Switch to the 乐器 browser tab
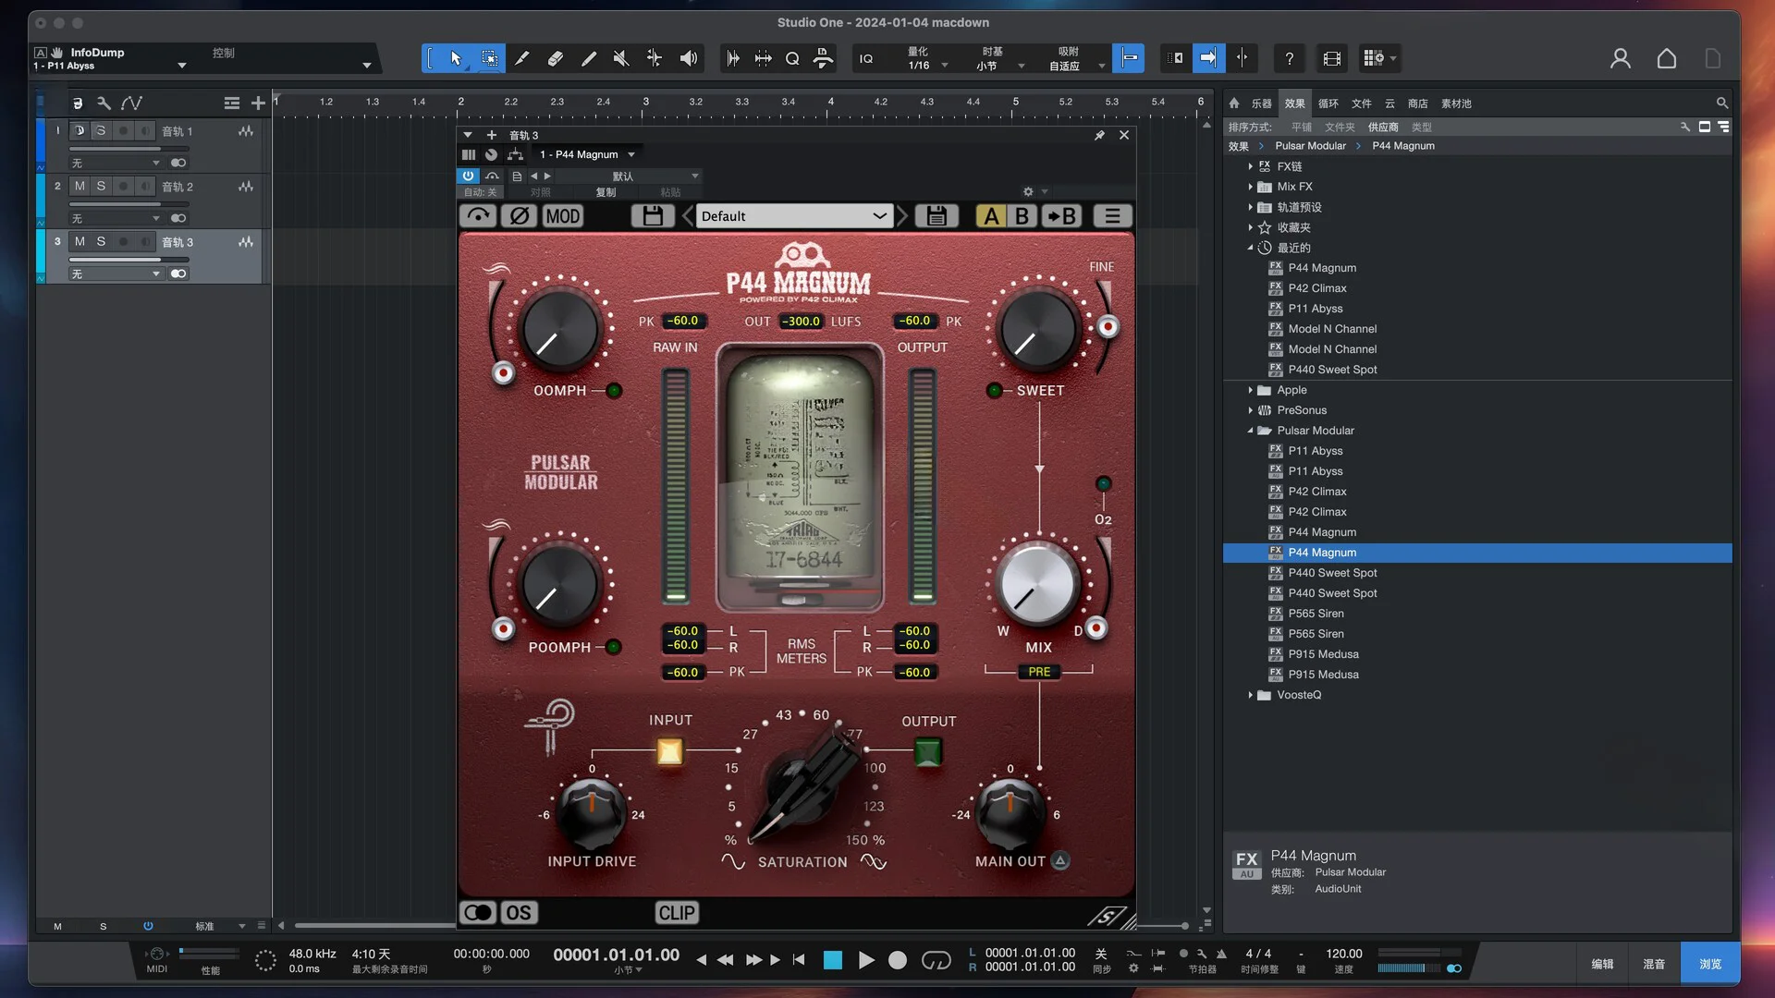Screen dimensions: 1775x998 tap(1261, 103)
